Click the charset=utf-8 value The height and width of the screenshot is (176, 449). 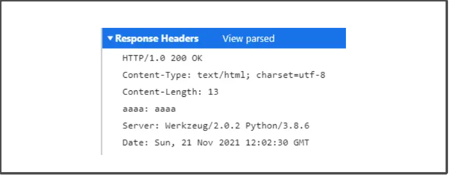(291, 75)
